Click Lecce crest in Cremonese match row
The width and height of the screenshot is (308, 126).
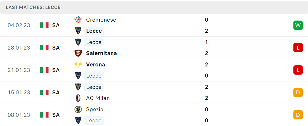[78, 31]
